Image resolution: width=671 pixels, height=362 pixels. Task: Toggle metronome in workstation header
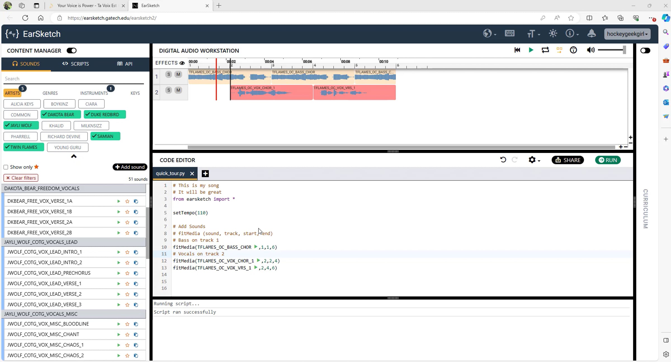pos(573,50)
